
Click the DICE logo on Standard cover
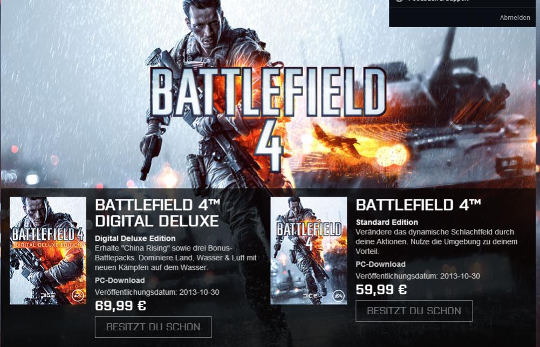tap(310, 296)
